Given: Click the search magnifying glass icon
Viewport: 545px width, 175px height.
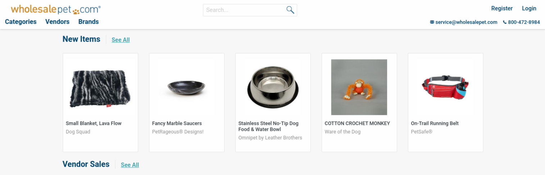Looking at the screenshot, I should click(x=290, y=10).
